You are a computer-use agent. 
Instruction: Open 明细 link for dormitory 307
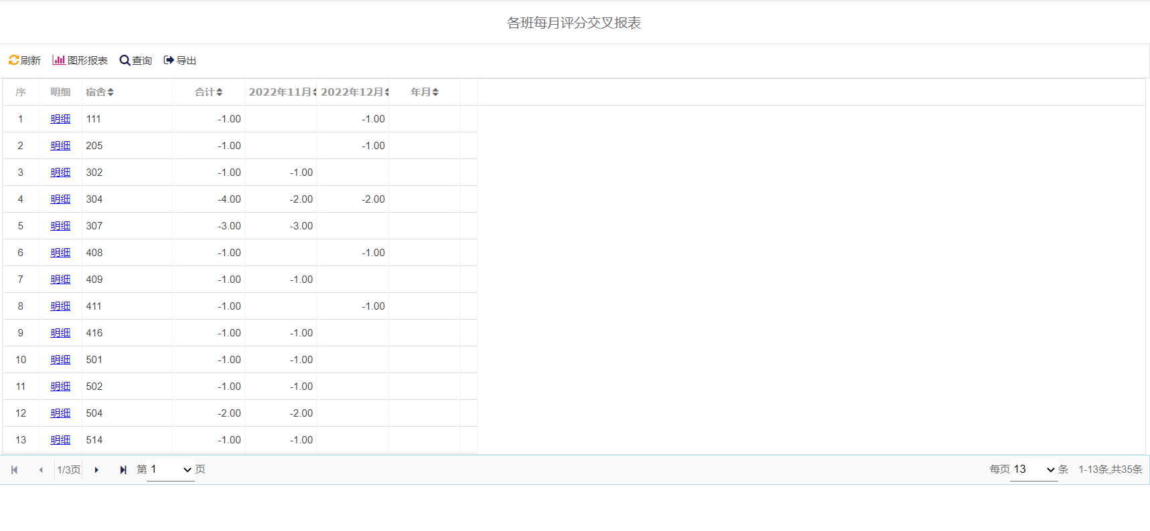click(60, 226)
